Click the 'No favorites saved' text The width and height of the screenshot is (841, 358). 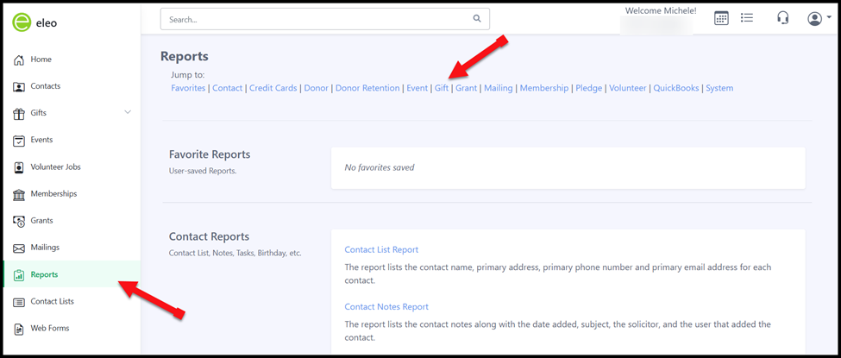click(380, 167)
